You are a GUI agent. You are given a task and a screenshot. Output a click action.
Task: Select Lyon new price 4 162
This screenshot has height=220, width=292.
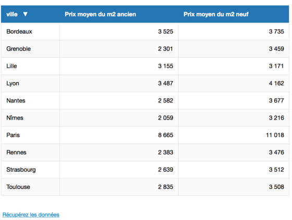tap(276, 83)
